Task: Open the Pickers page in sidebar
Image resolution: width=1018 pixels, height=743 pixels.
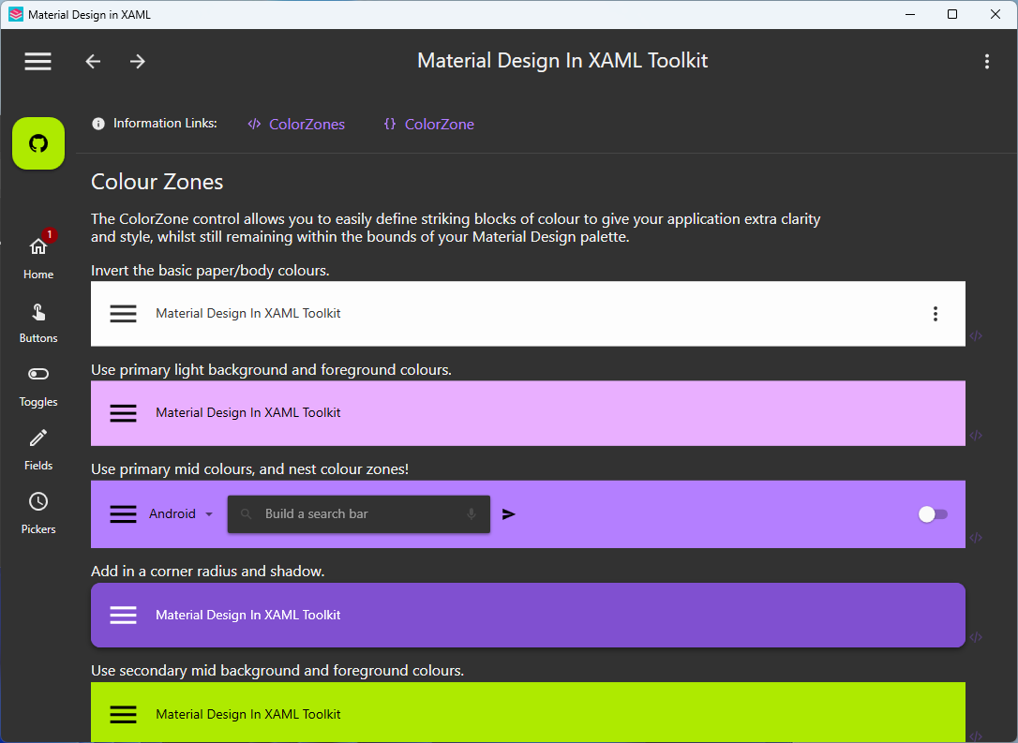Action: 38,513
